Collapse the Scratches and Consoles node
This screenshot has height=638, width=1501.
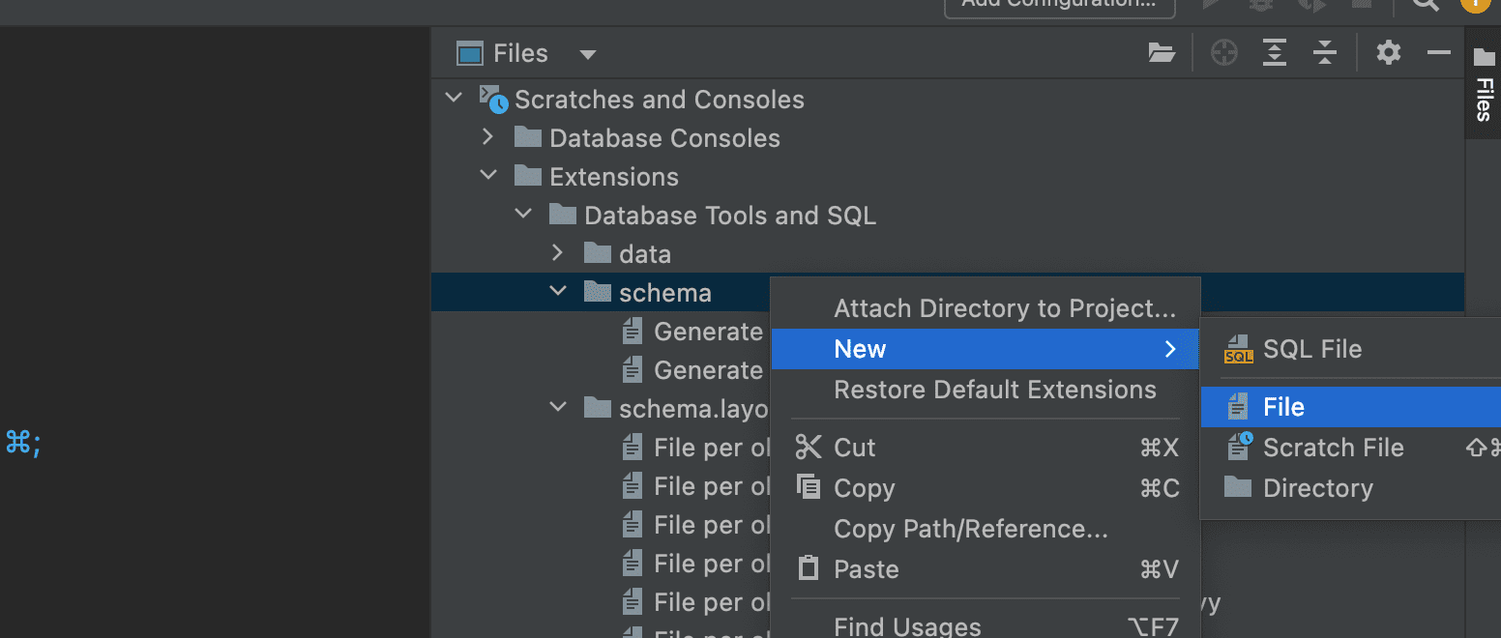[454, 99]
